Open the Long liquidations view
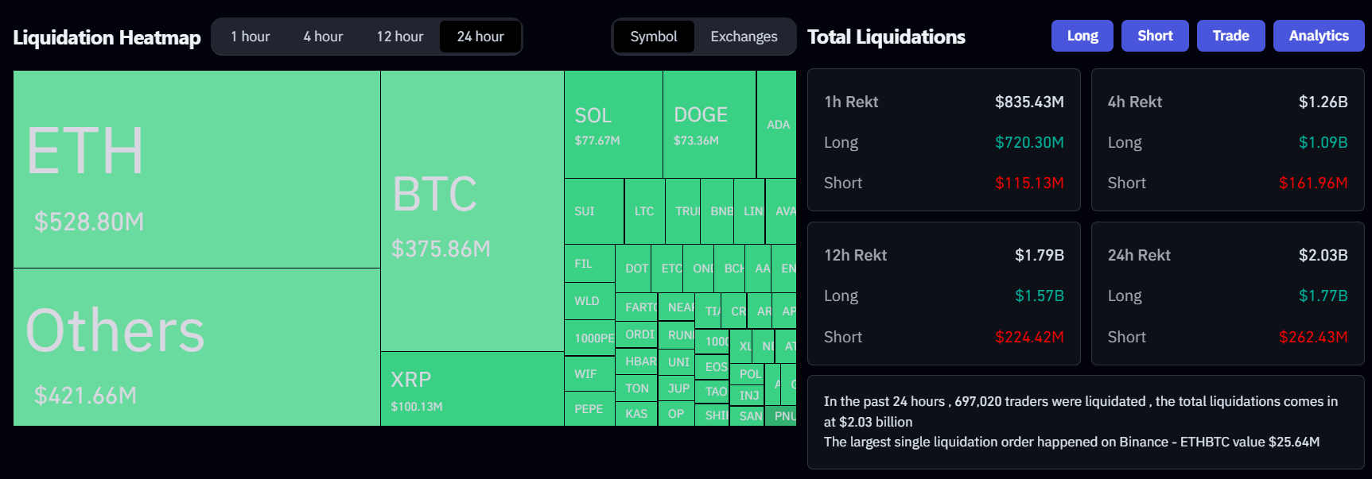The width and height of the screenshot is (1372, 479). click(x=1082, y=35)
